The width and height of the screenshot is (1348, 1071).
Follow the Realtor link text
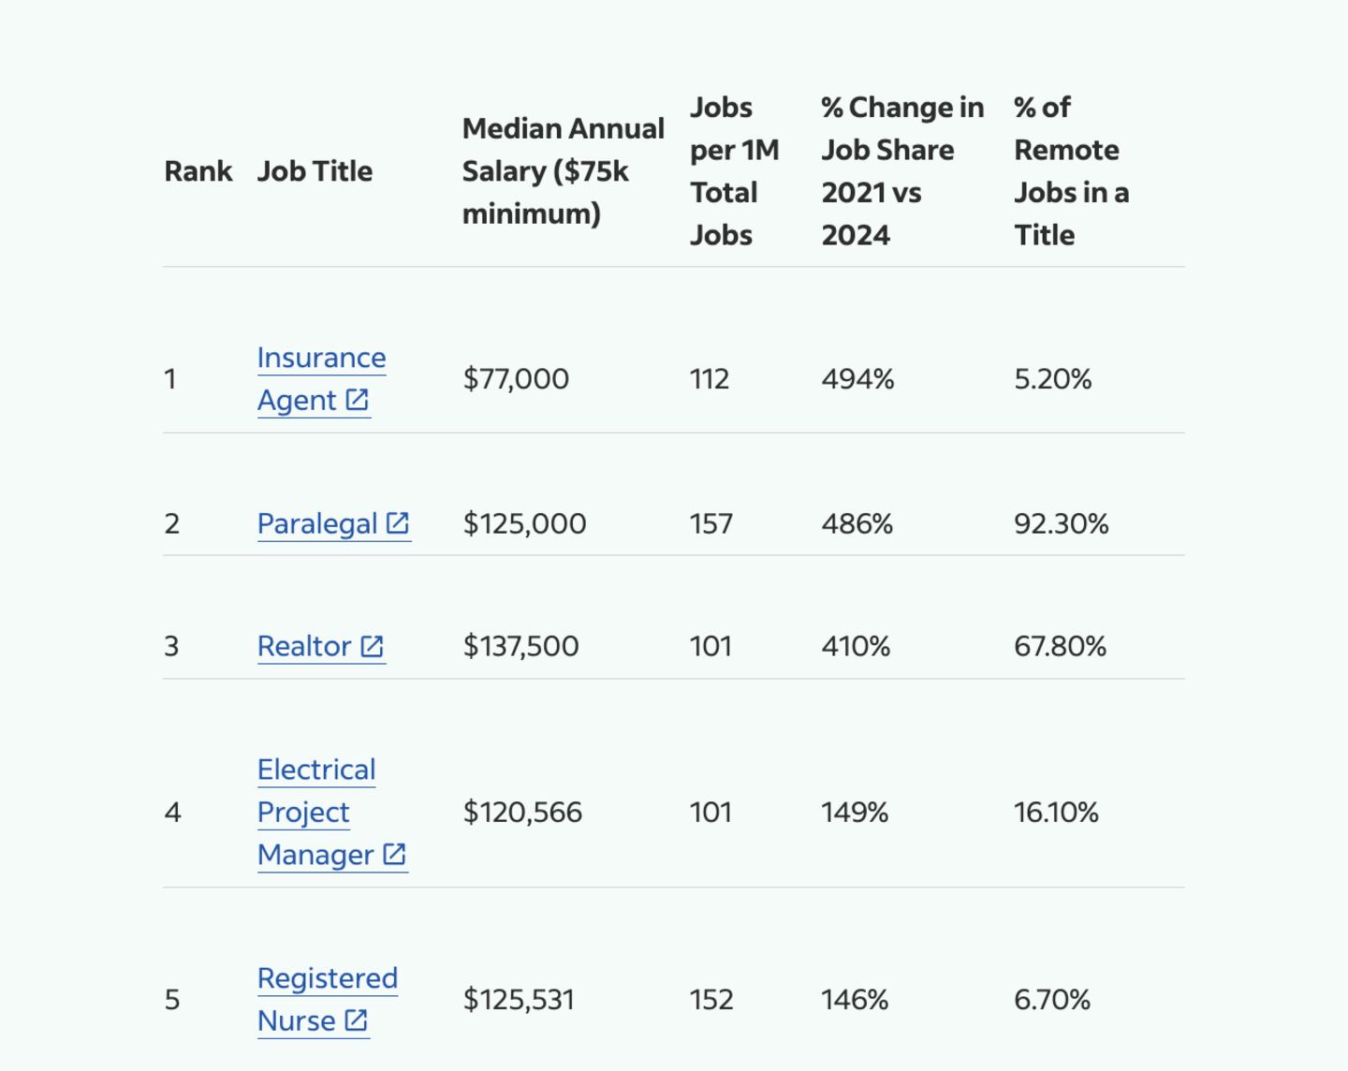coord(303,647)
